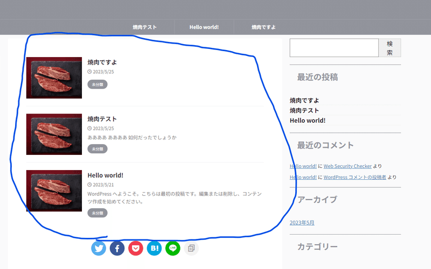Open Hello world! under 最近の投稿
Image resolution: width=431 pixels, height=269 pixels.
(308, 121)
